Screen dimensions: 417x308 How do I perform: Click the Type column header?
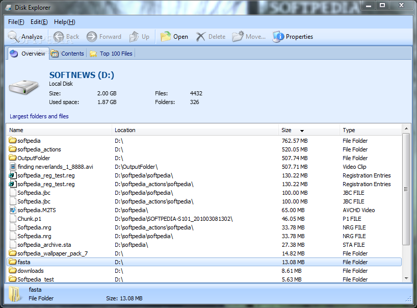coord(371,130)
